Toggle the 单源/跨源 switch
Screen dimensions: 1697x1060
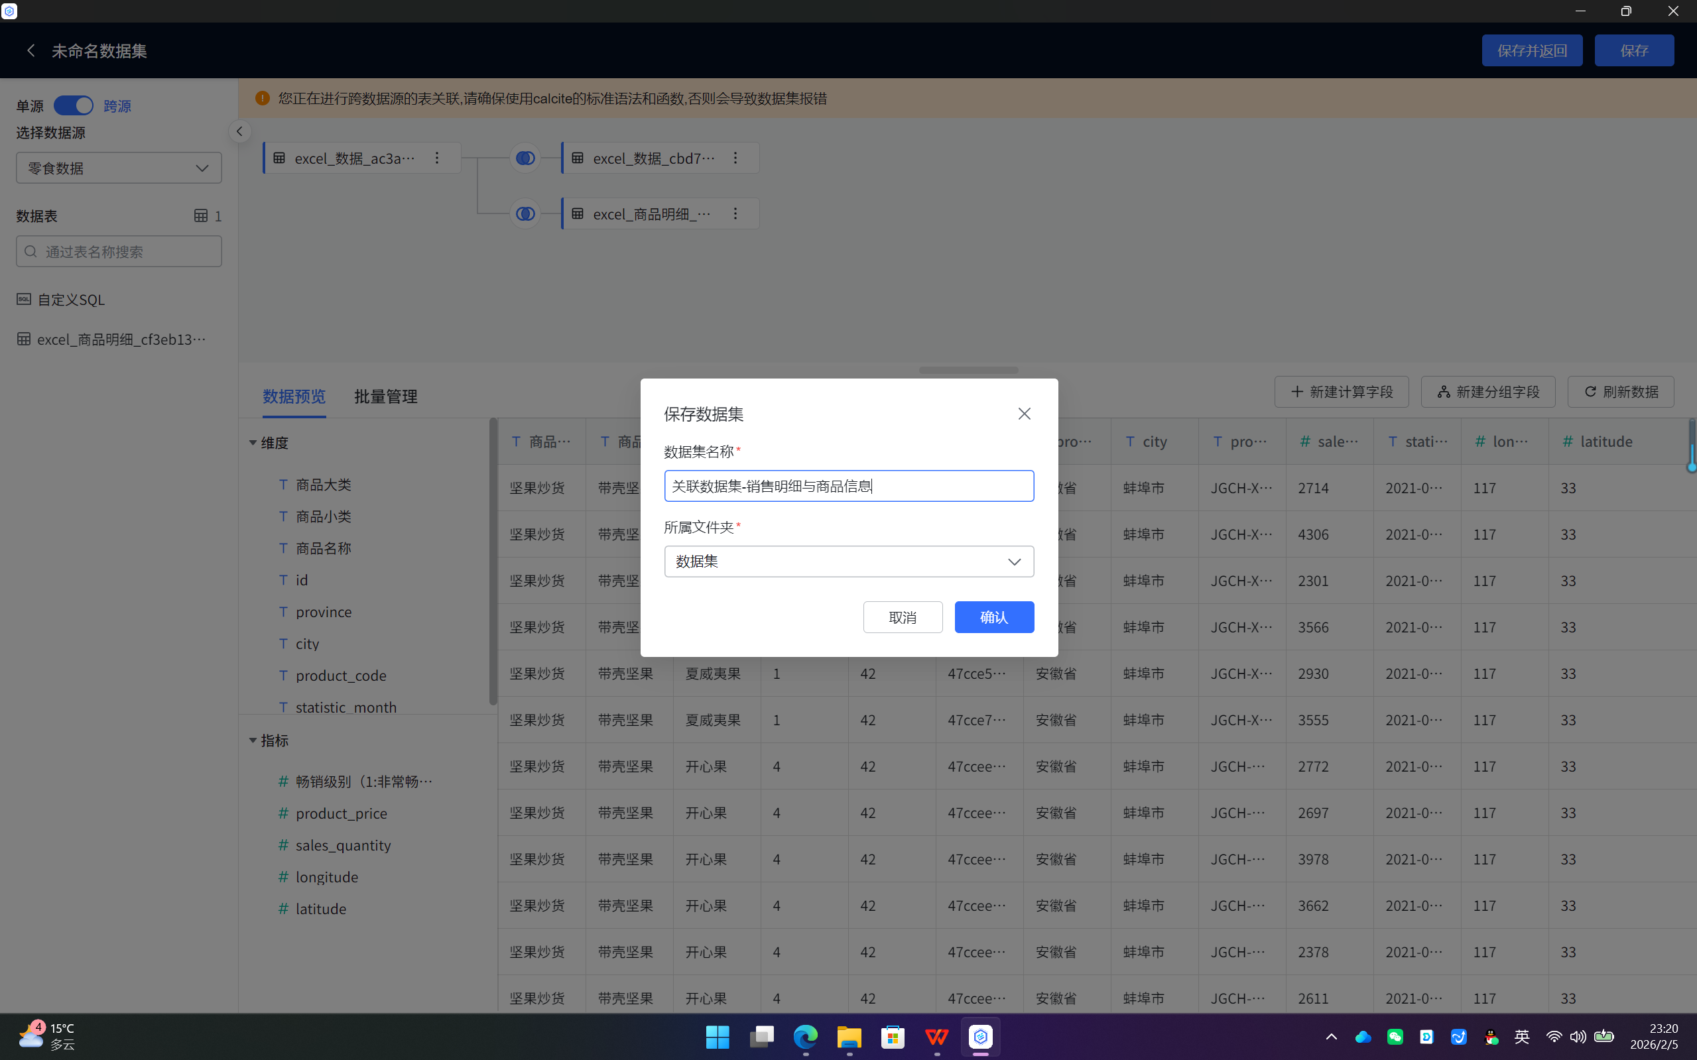pyautogui.click(x=74, y=106)
